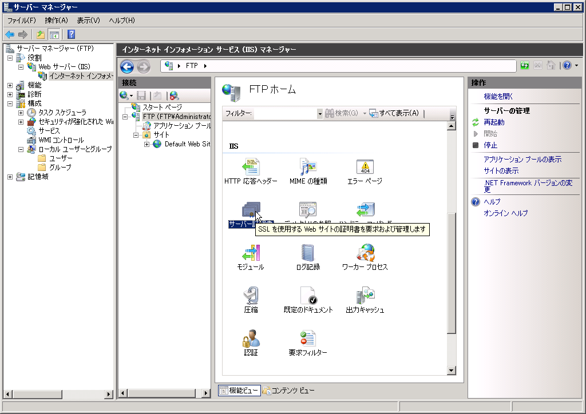The height and width of the screenshot is (414, 586).
Task: Click the save icon in 接続 toolbar
Action: pos(141,95)
